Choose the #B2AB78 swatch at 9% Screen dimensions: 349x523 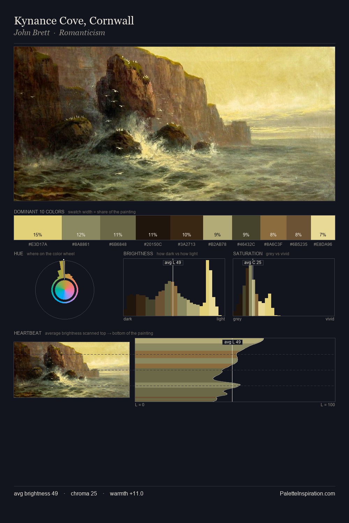[x=217, y=228]
